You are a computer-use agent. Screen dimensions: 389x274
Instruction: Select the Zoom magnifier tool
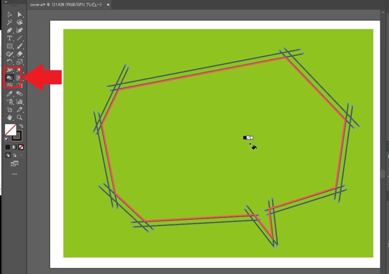[20, 117]
